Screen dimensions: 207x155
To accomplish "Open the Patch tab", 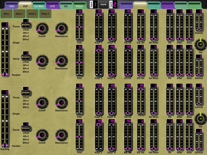I will click(79, 5).
